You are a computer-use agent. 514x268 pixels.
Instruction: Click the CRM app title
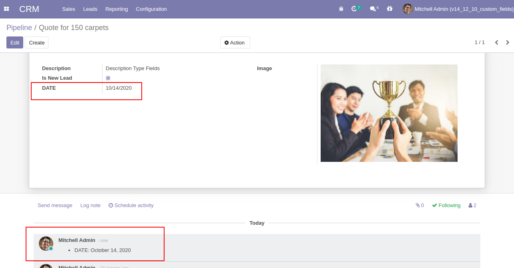tap(29, 9)
